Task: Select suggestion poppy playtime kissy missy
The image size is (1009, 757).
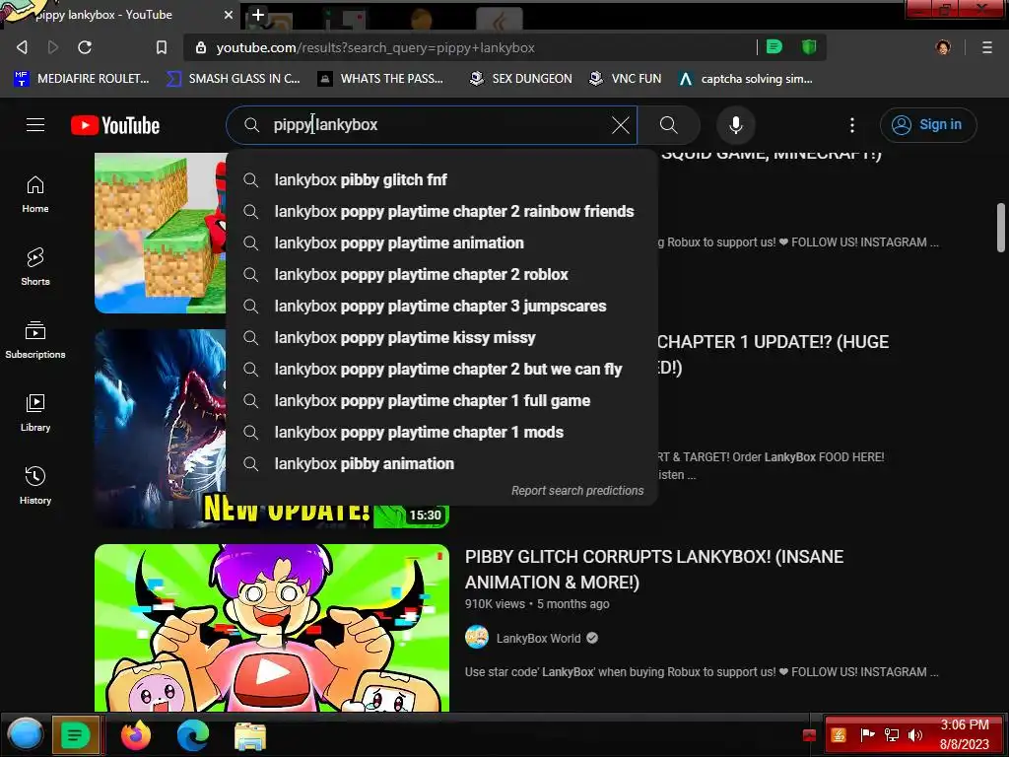Action: coord(441,337)
